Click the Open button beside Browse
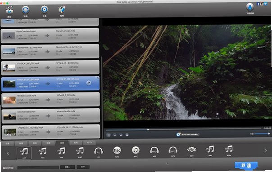The height and width of the screenshot is (172, 272). click(83, 167)
